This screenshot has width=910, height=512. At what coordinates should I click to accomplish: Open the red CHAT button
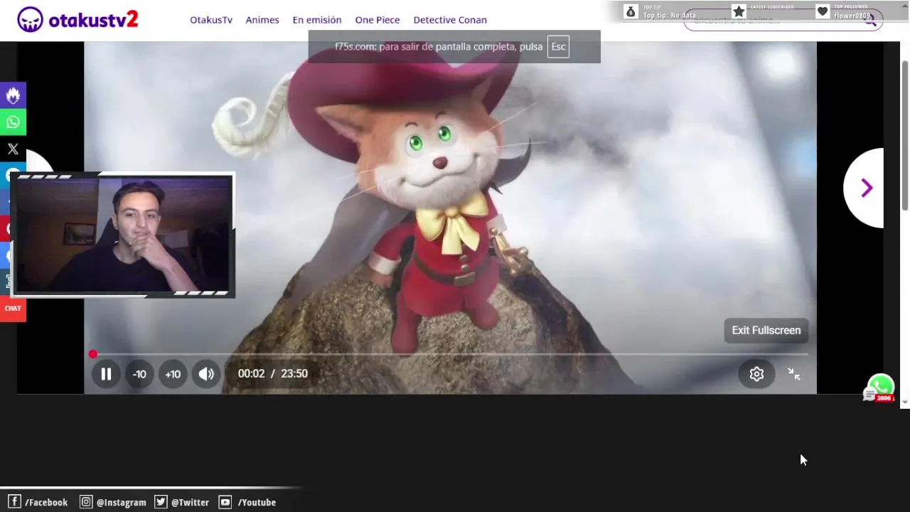pos(13,308)
